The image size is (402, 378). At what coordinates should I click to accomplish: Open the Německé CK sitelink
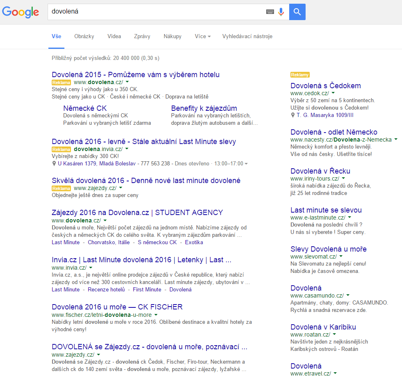tap(85, 108)
